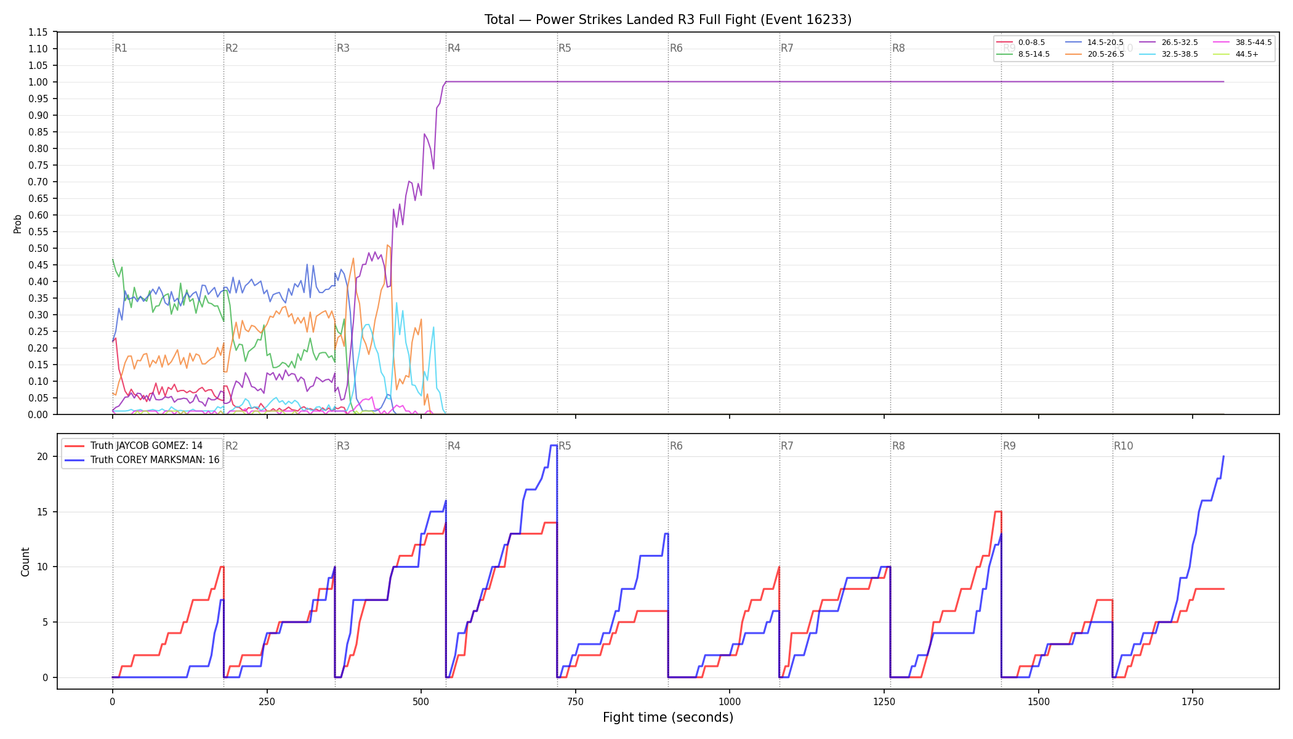The width and height of the screenshot is (1293, 739).
Task: Click the 0.00 tick on the Prob axis
Action: click(38, 414)
